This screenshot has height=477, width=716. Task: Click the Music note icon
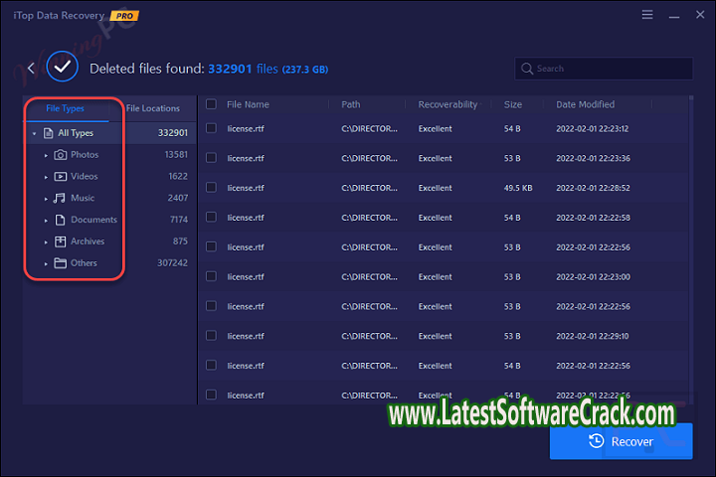pyautogui.click(x=61, y=199)
